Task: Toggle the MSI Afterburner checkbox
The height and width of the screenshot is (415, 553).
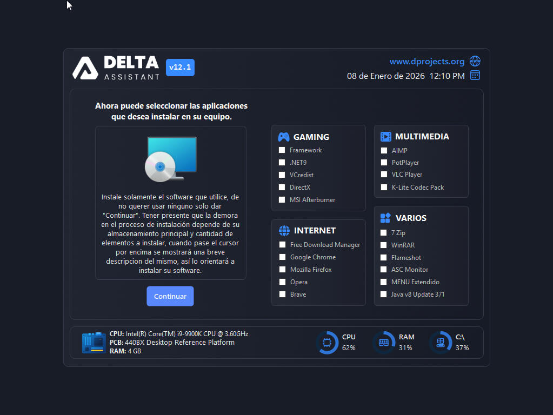Action: pos(282,200)
